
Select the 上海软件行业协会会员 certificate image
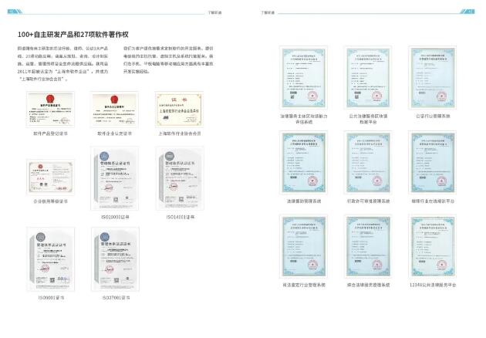(x=180, y=110)
